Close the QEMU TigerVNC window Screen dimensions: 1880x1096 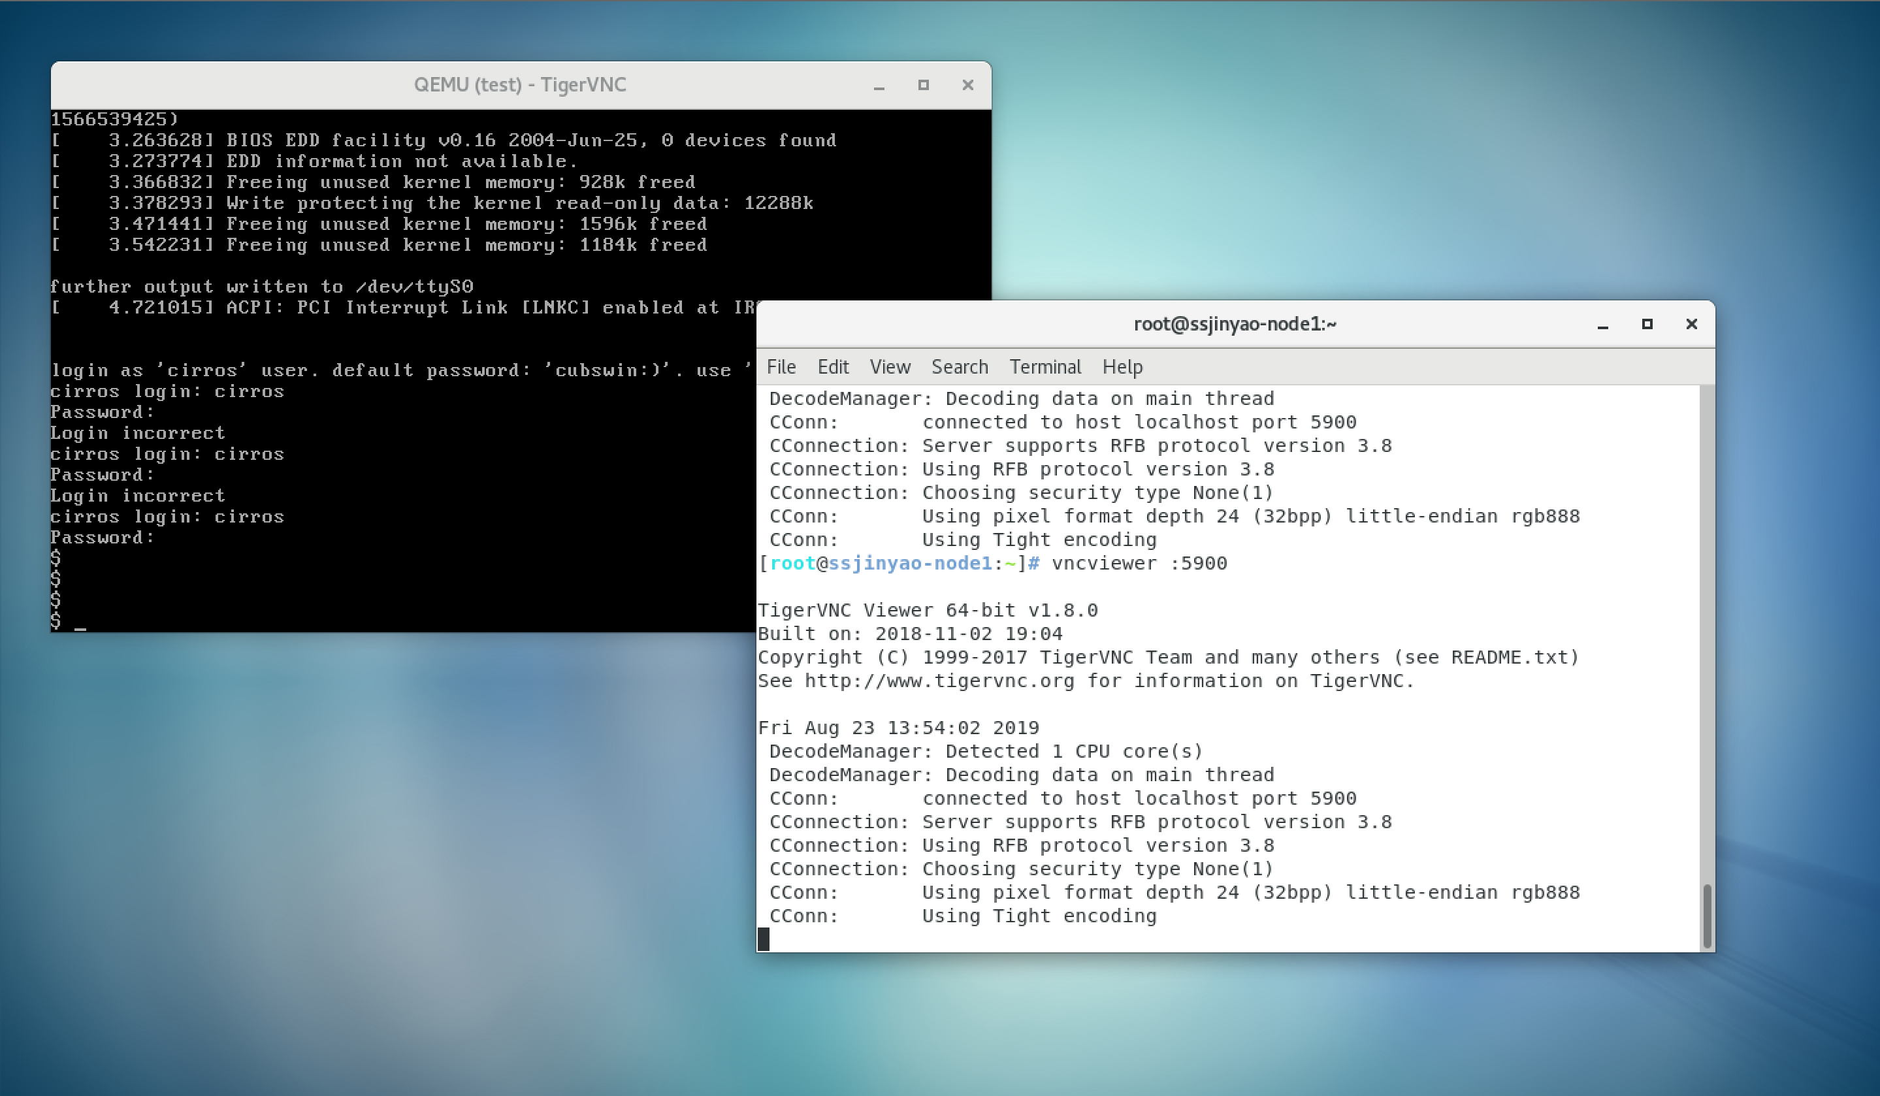967,85
